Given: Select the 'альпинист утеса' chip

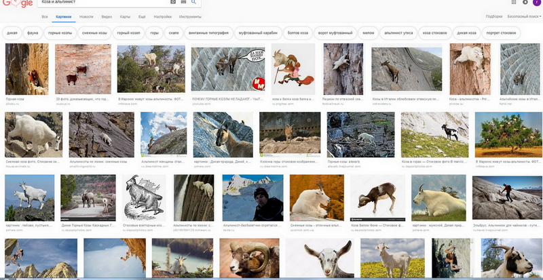Looking at the screenshot, I should (398, 33).
